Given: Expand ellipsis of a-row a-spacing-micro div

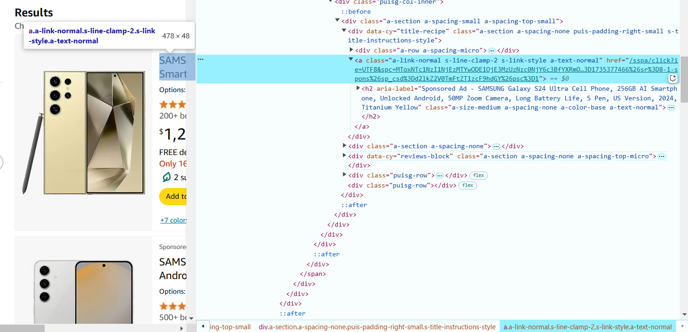Looking at the screenshot, I should 491,51.
